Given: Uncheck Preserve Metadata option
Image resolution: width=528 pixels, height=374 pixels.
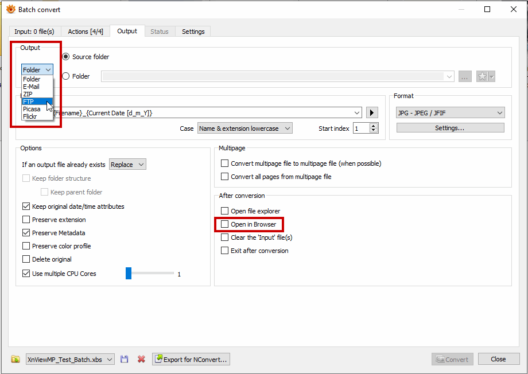Looking at the screenshot, I should click(26, 233).
